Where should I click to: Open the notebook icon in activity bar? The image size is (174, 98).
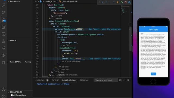[x=4, y=63]
